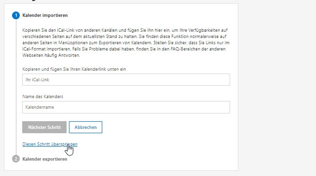The width and height of the screenshot is (316, 176).
Task: Click the vertical line connecting the steps
Action: (x=16, y=87)
